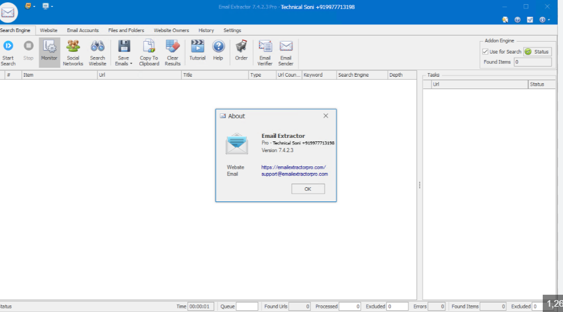Viewport: 563px width, 312px height.
Task: Click the # column header
Action: 13,75
